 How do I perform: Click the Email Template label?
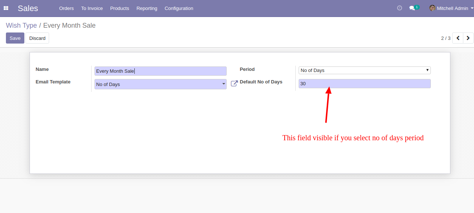click(x=53, y=82)
